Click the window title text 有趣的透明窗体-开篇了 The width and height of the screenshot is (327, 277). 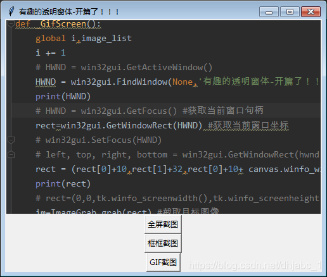tap(69, 11)
